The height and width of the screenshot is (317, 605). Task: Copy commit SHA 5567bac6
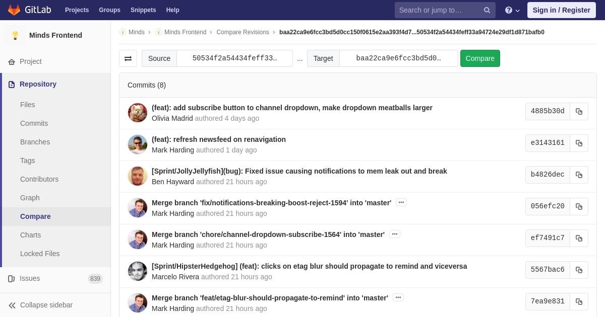click(x=579, y=270)
